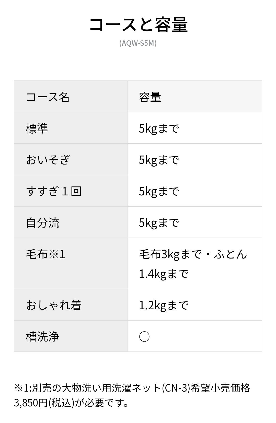Viewport: 276px width, 423px height.
Task: Click the 5kgまで capacity beside おいそぎ
Action: (159, 160)
